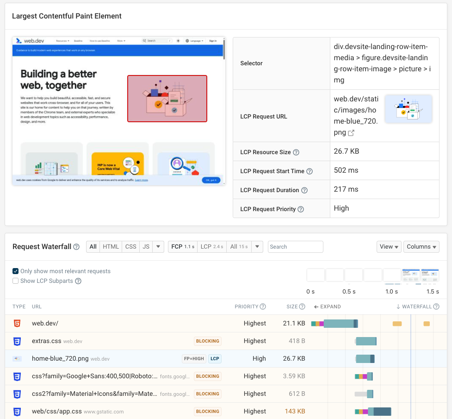Click the image file icon beside home-blue_720.png
Screen dimensions: 452x419
(x=17, y=358)
